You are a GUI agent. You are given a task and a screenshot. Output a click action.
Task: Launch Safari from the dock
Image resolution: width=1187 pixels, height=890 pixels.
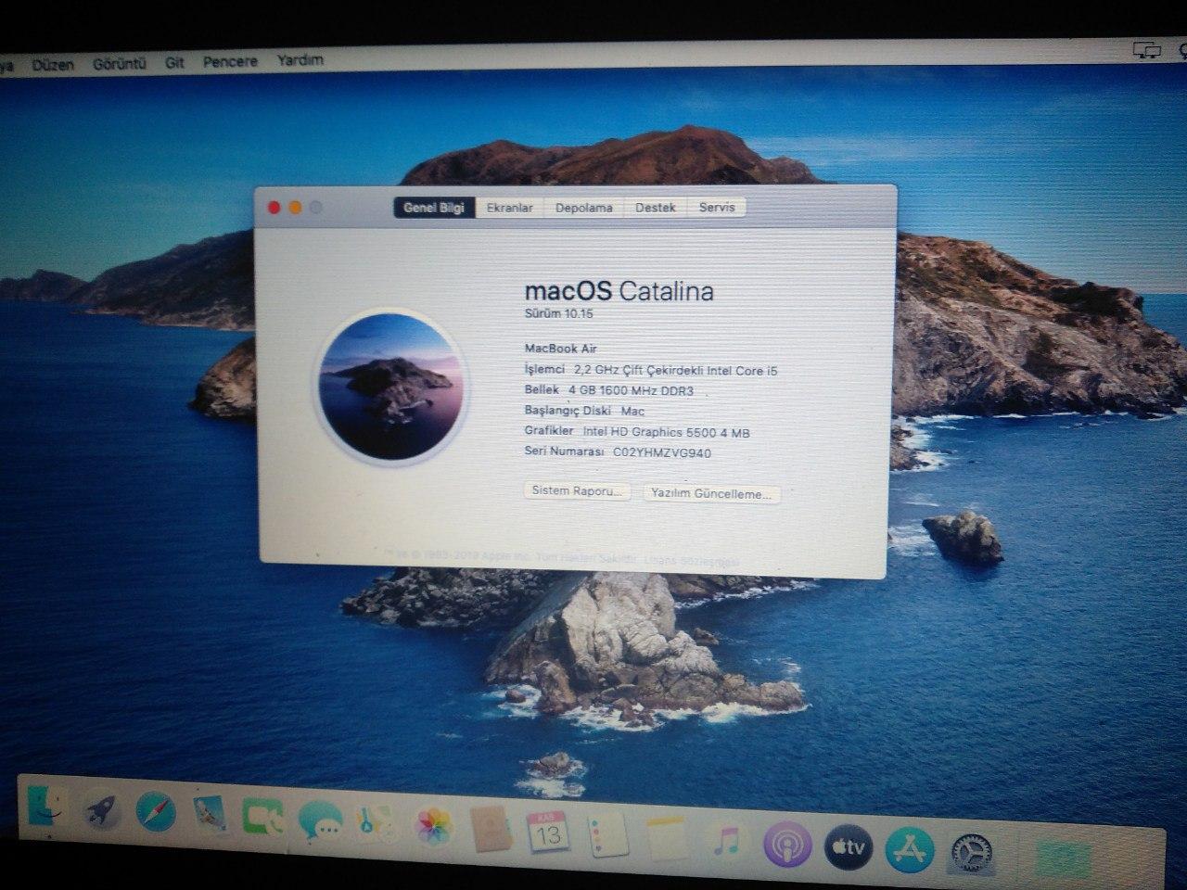tap(155, 812)
